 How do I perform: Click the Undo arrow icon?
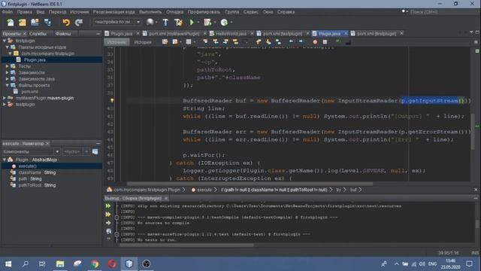66,23
